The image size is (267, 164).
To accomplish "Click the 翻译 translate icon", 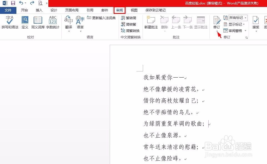I will (x=69, y=21).
